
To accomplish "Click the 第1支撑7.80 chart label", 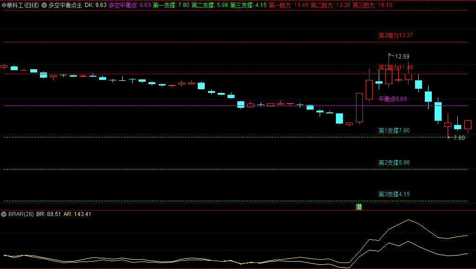I will 394,131.
